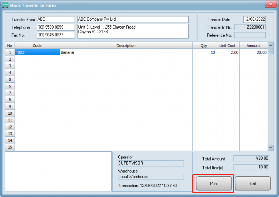Click the Description column header
This screenshot has height=197, width=279.
click(x=126, y=46)
